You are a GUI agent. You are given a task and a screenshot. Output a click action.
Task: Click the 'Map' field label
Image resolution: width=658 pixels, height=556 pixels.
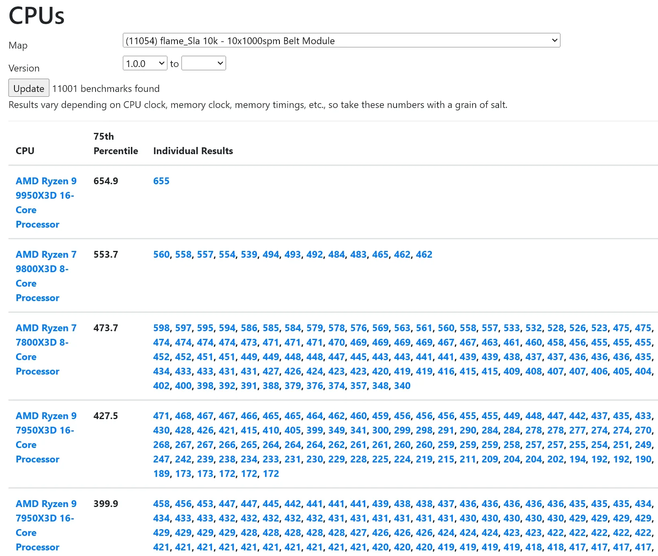(18, 45)
